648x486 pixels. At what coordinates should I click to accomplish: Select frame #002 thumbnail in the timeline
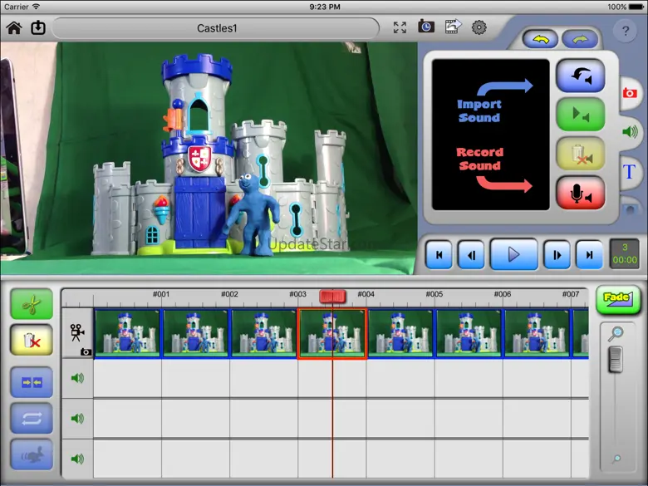click(195, 333)
